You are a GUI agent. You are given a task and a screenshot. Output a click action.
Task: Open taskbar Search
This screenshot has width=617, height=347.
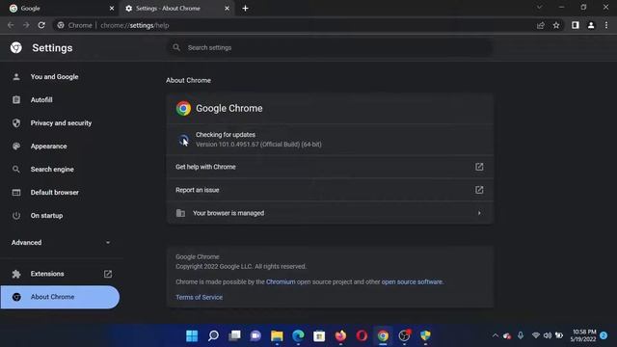pos(213,335)
